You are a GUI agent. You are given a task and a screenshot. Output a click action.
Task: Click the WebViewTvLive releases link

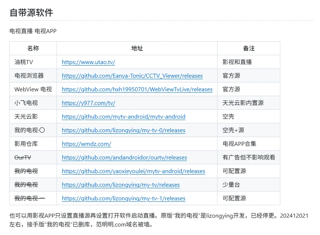(137, 90)
